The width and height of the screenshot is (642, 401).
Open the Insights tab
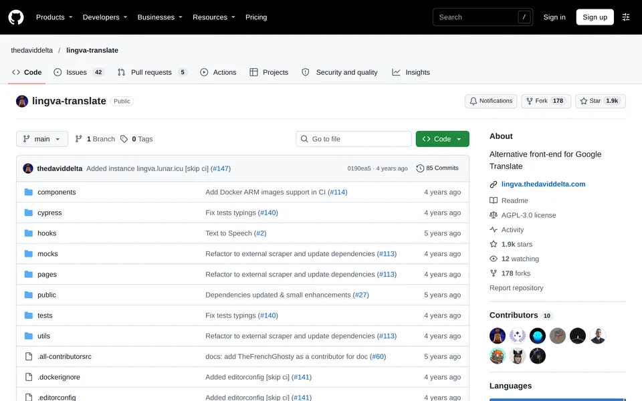411,72
